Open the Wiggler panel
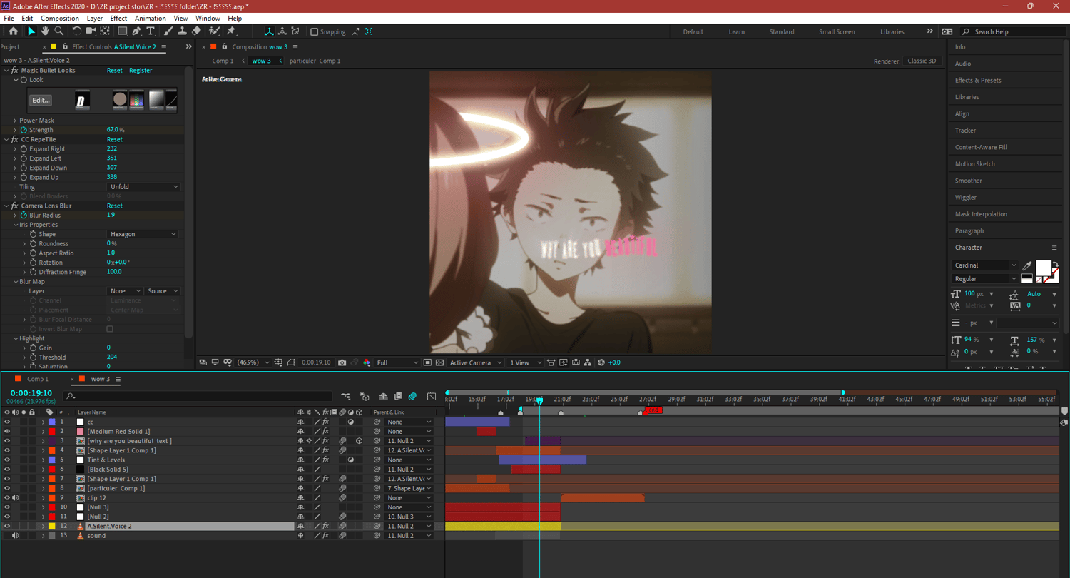Viewport: 1070px width, 578px height. click(x=966, y=197)
